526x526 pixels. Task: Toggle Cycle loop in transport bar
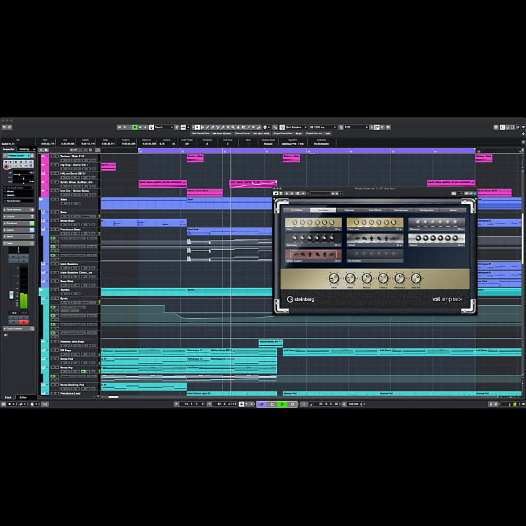coord(262,404)
